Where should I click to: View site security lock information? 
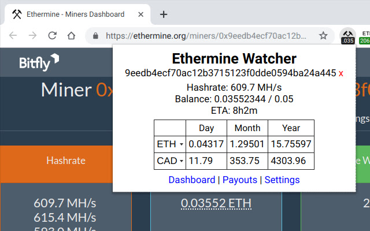(95, 36)
